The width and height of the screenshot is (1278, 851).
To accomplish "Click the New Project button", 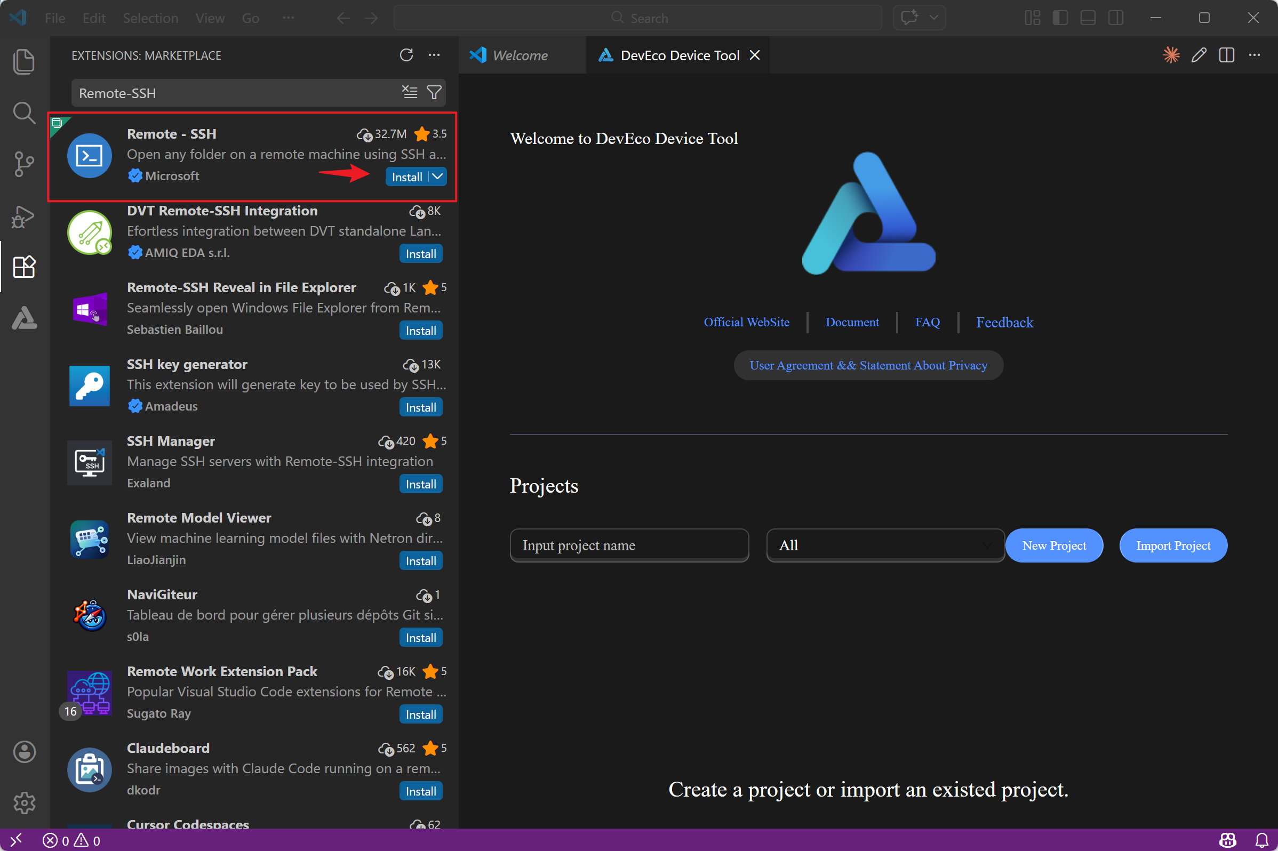I will [1054, 545].
